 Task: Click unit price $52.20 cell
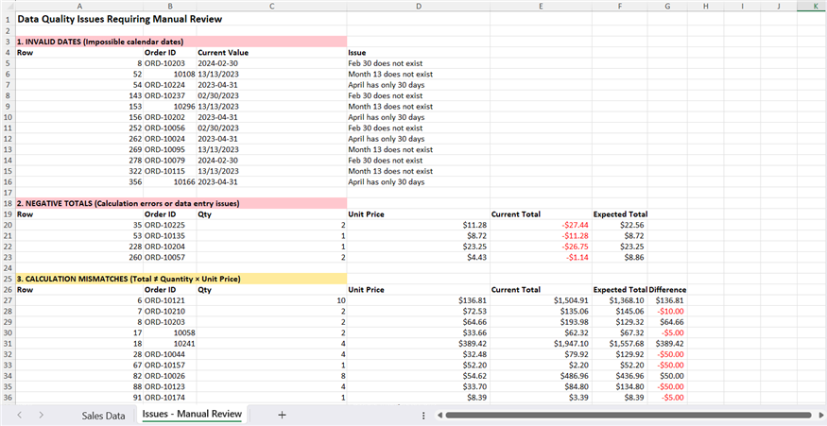point(474,366)
